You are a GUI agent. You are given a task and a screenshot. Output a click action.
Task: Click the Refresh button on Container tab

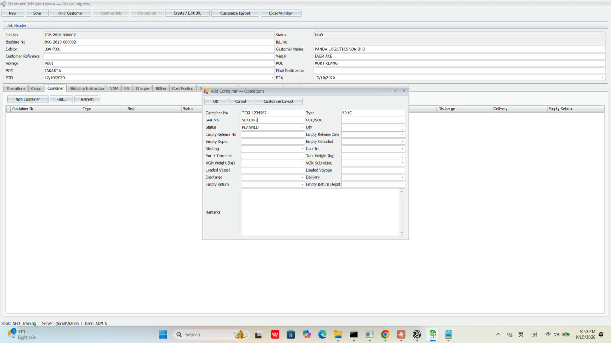point(87,99)
